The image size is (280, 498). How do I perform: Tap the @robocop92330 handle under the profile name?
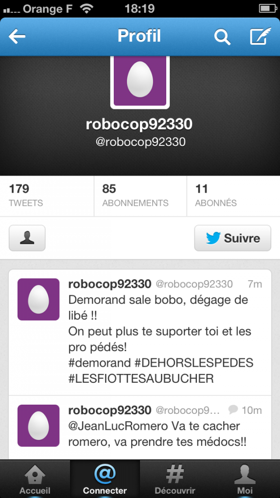[x=140, y=142]
